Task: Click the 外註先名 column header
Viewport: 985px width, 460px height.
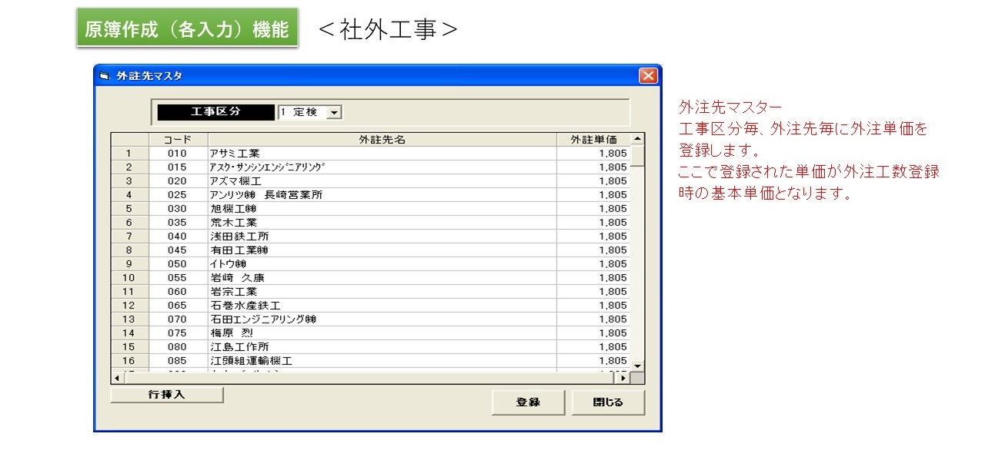Action: pyautogui.click(x=382, y=140)
